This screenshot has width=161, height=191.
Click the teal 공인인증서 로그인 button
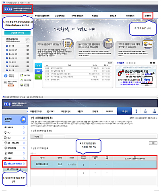point(17,33)
